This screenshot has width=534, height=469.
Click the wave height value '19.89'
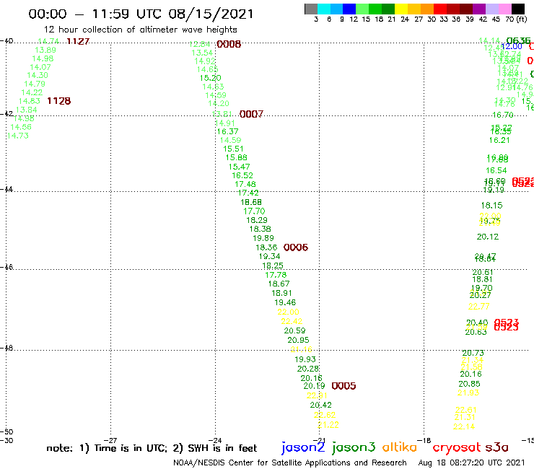pyautogui.click(x=263, y=238)
